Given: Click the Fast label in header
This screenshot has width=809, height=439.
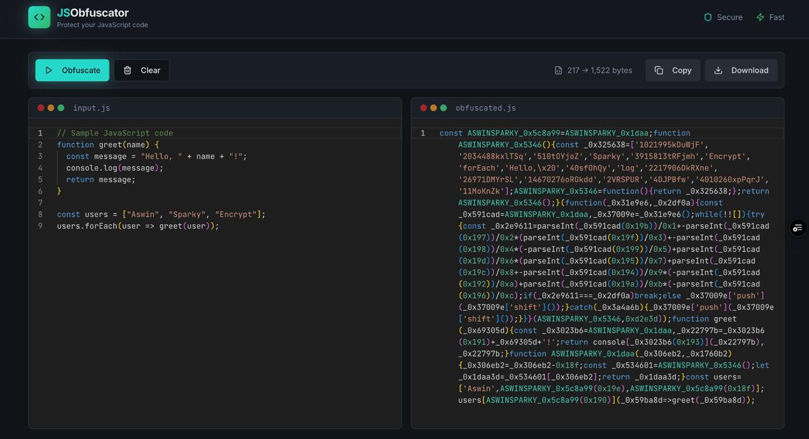Looking at the screenshot, I should (777, 17).
